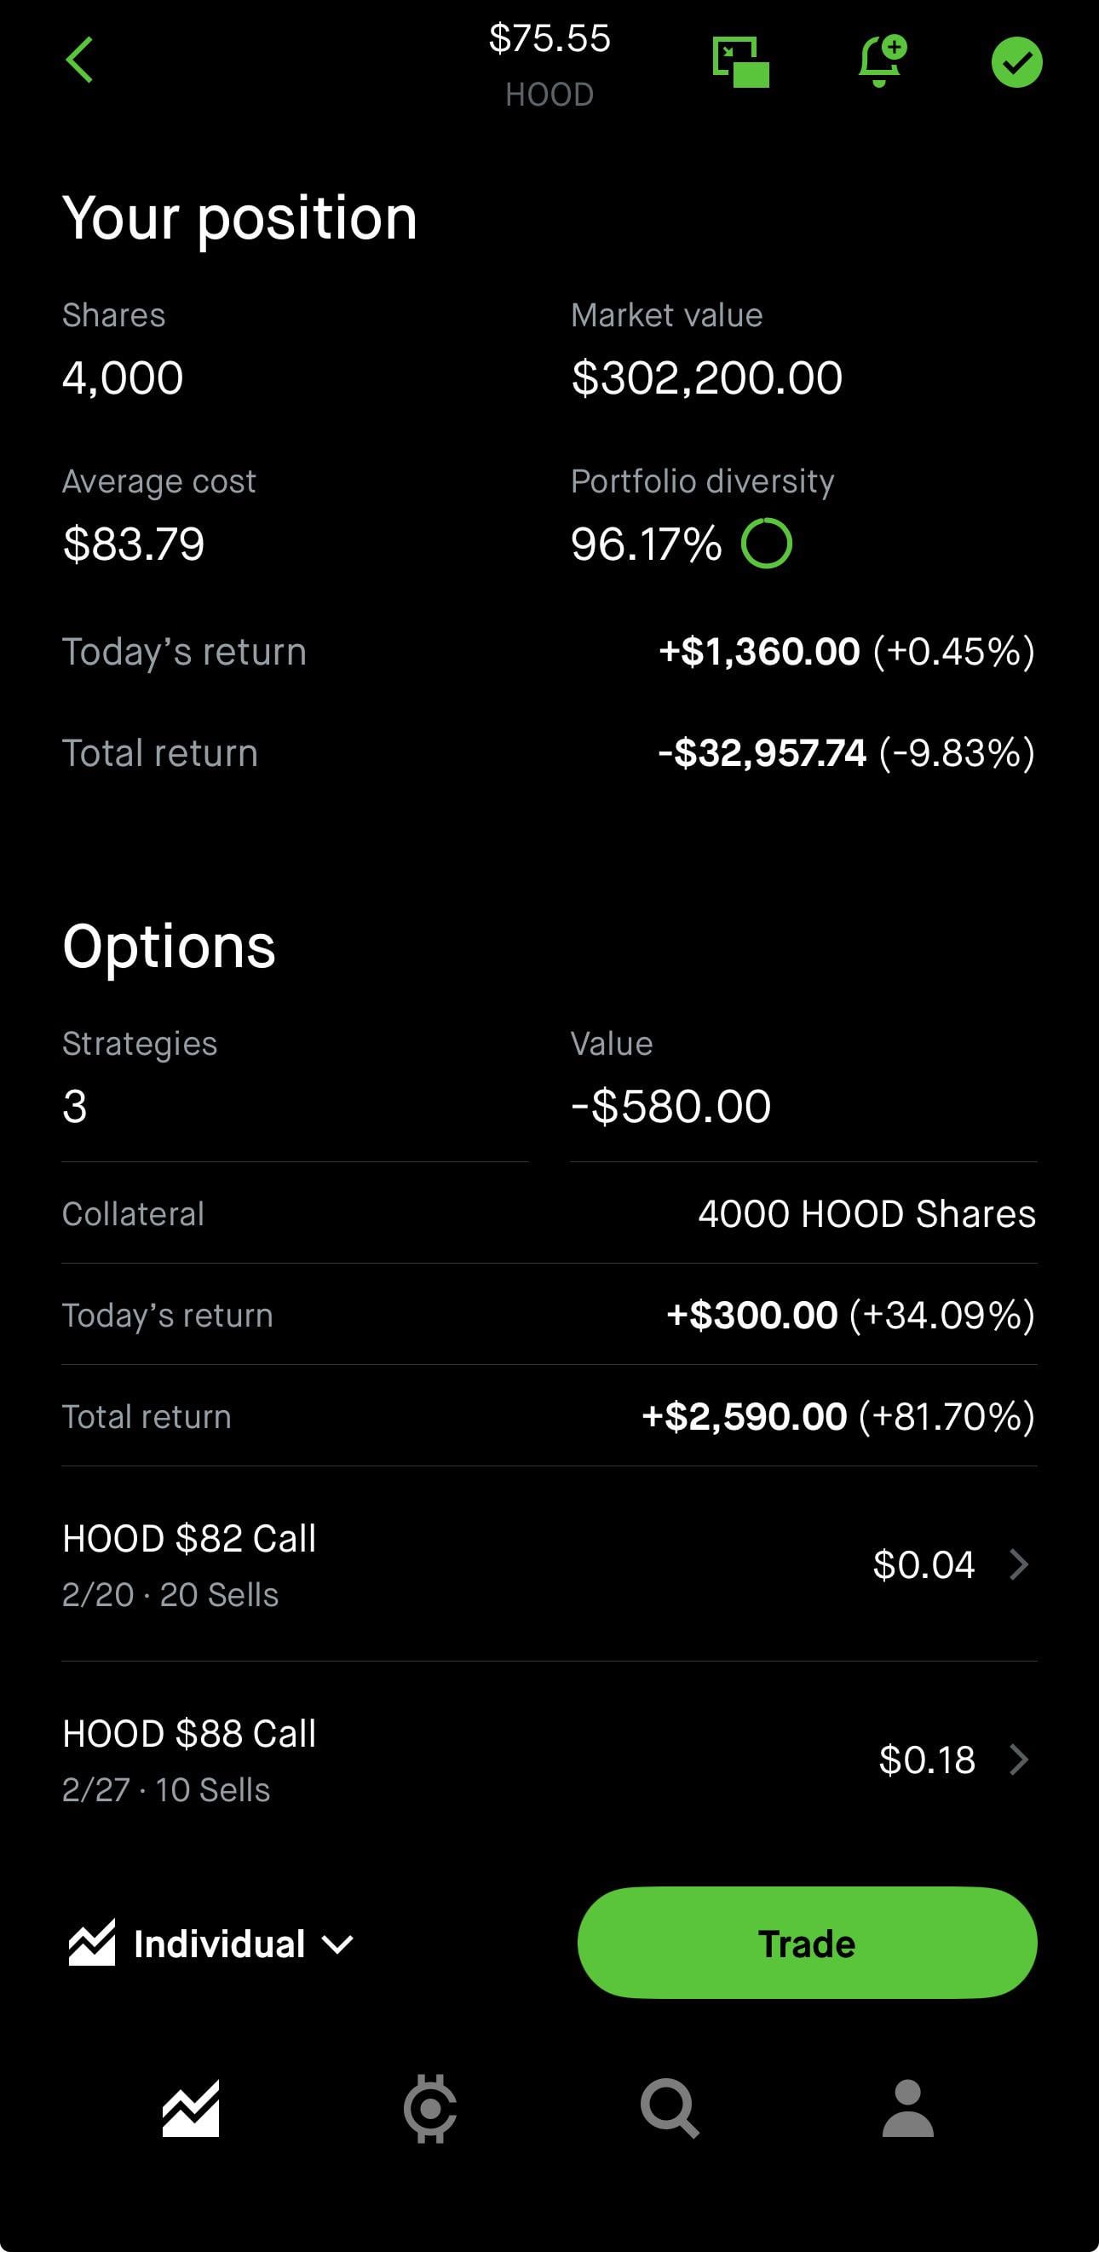
Task: Add a price alert with bell icon
Action: pyautogui.click(x=881, y=61)
